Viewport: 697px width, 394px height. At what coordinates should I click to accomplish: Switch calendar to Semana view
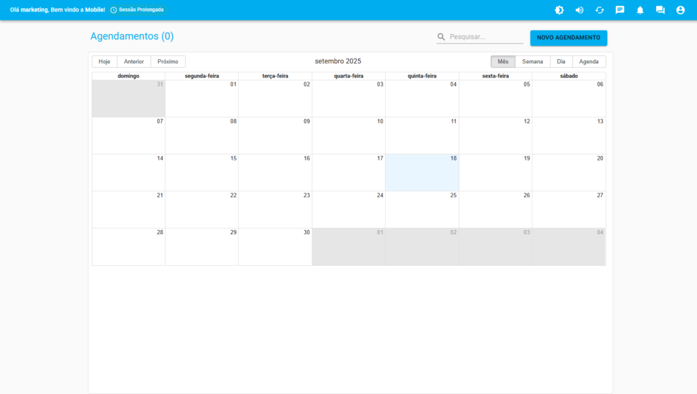point(532,62)
